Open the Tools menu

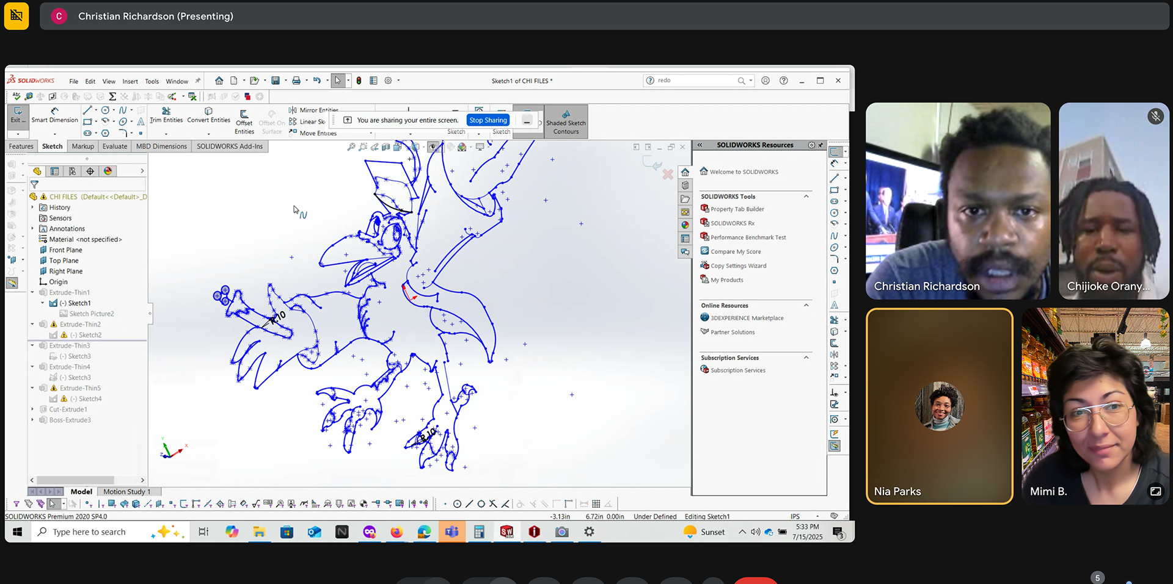(152, 81)
